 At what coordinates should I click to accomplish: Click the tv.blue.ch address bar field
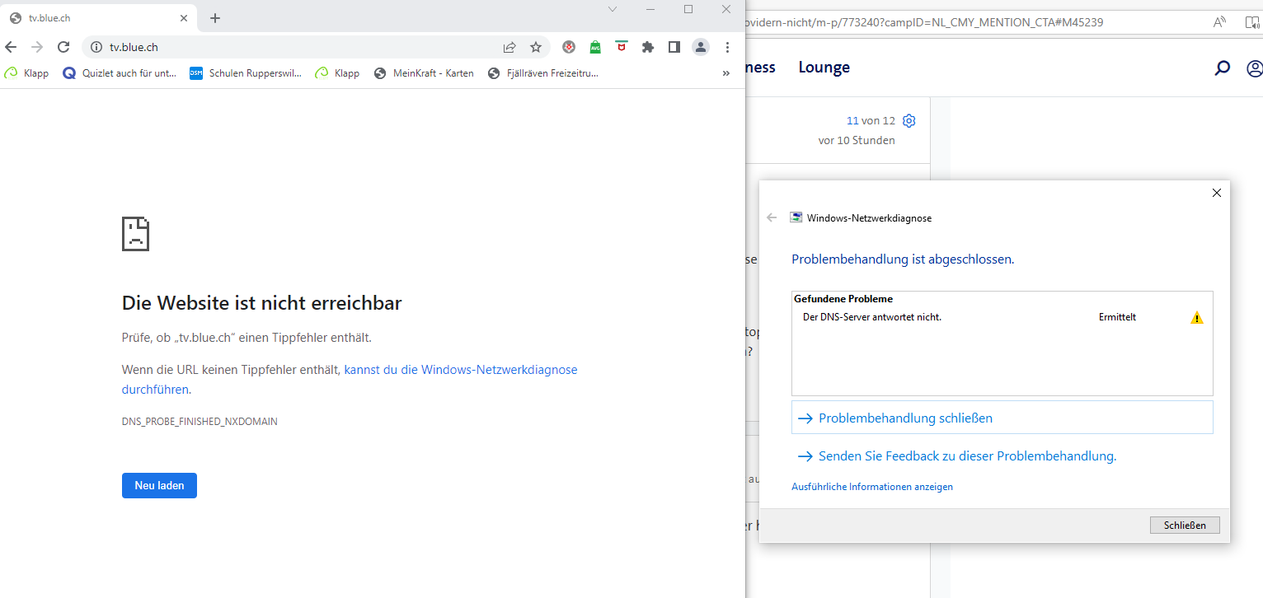(297, 47)
